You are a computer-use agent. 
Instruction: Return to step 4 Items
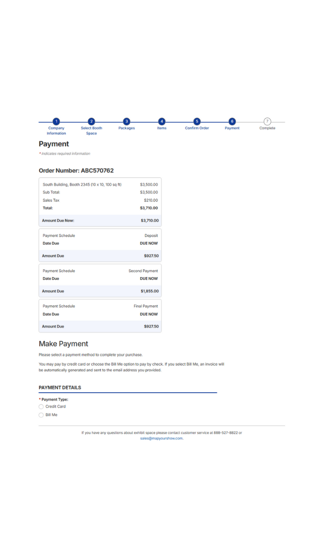[162, 122]
